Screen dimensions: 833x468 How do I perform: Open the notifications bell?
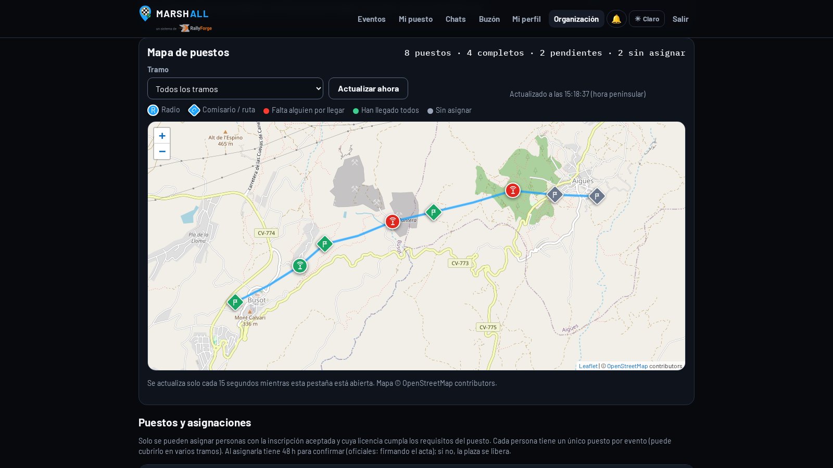[616, 19]
